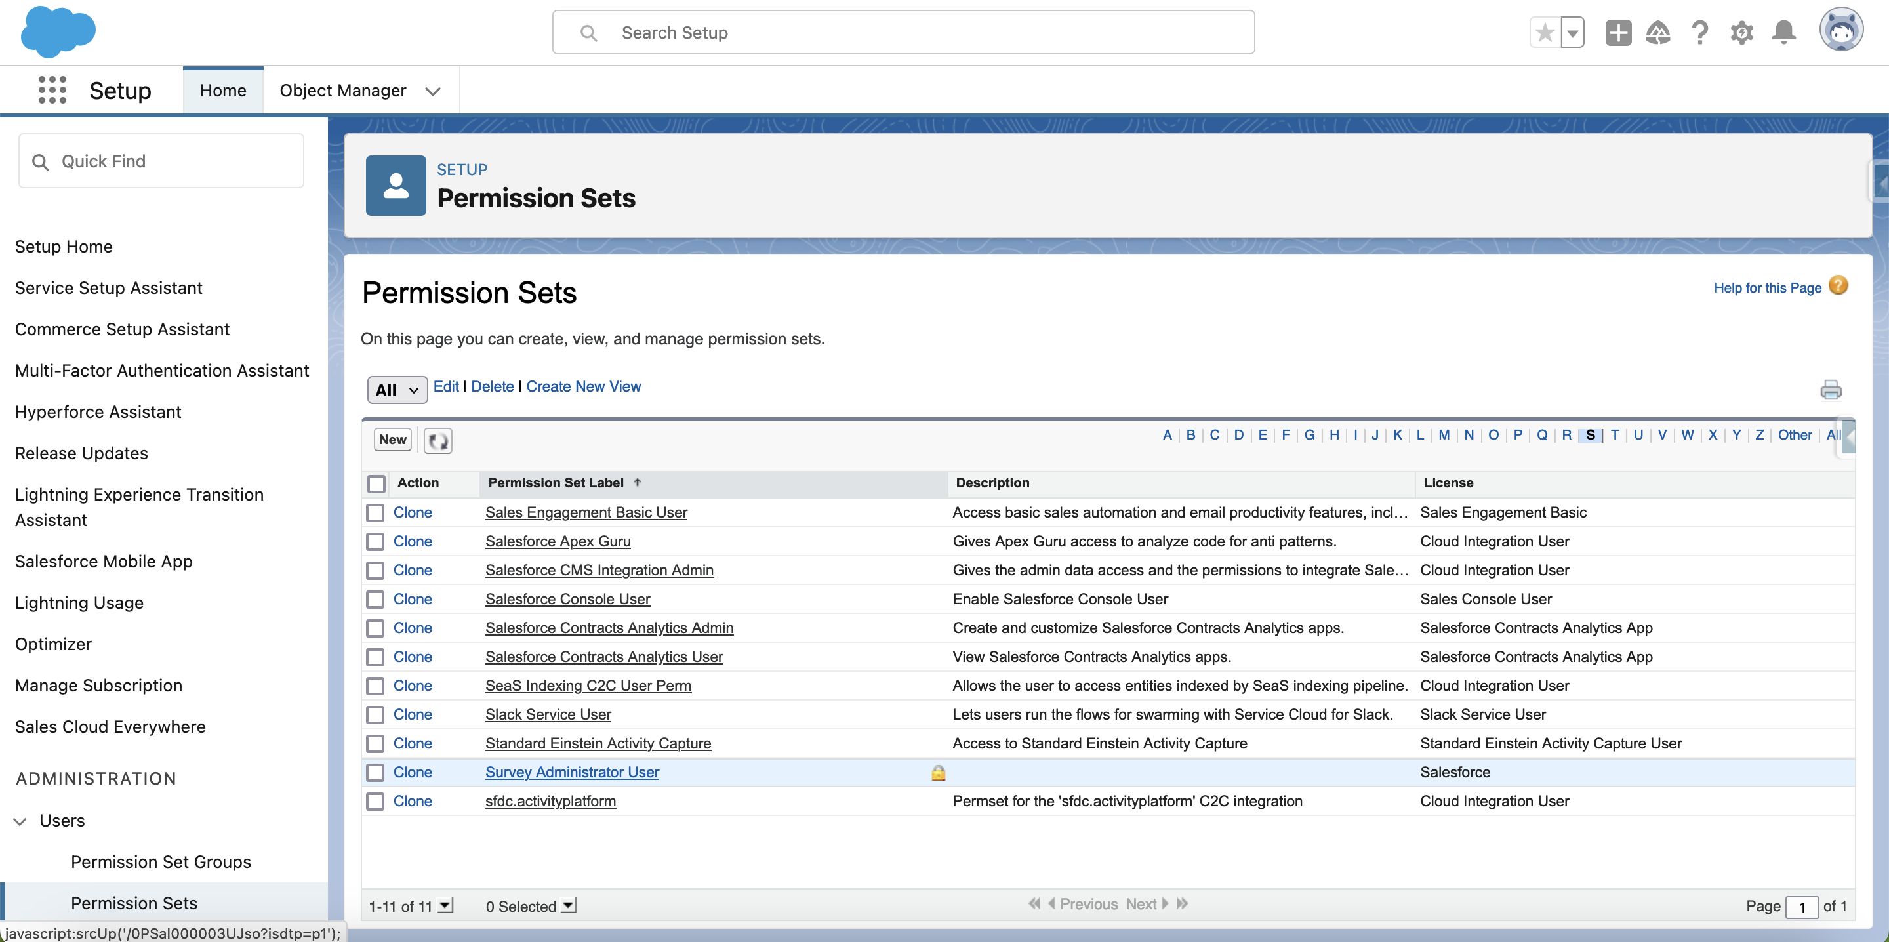Switch to the Object Manager tab

[342, 91]
